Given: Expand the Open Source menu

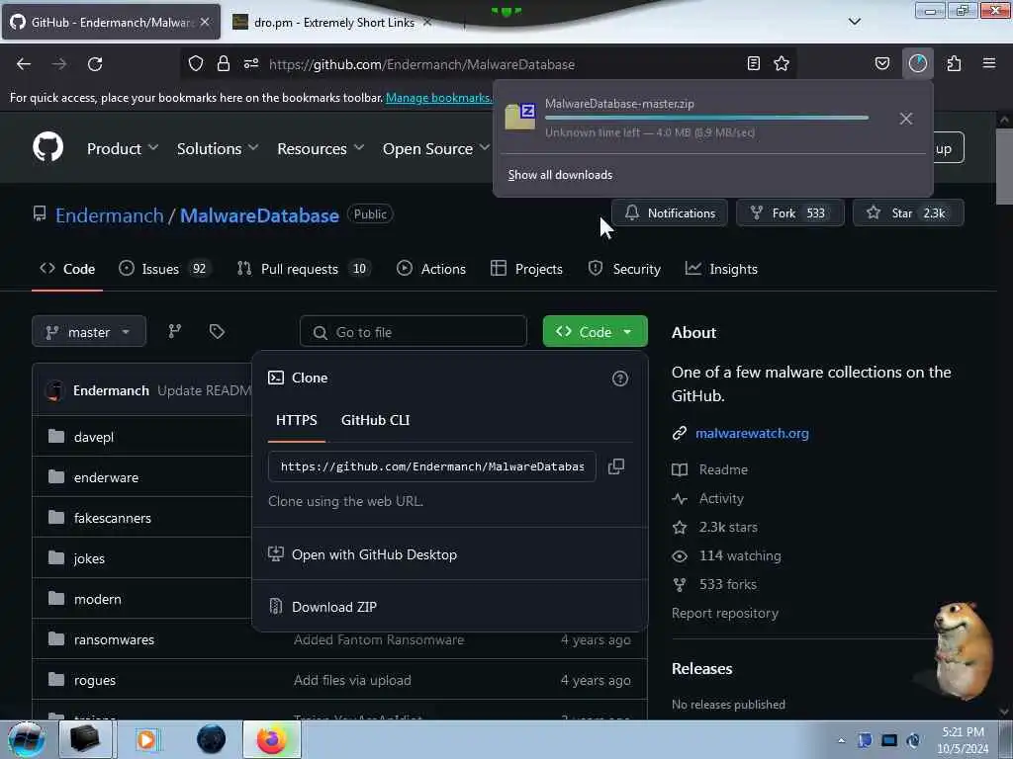Looking at the screenshot, I should (x=436, y=148).
